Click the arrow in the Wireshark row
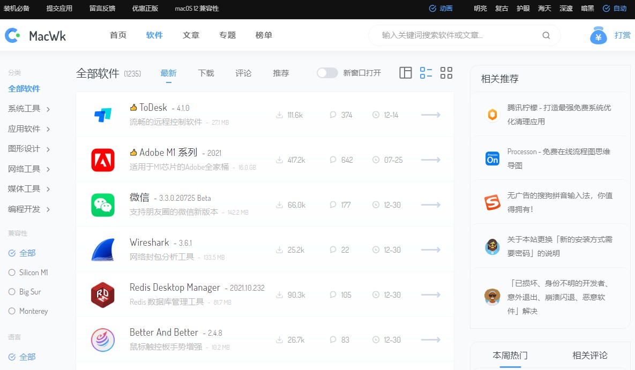 (430, 250)
